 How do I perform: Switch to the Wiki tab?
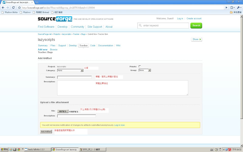[x=118, y=45]
